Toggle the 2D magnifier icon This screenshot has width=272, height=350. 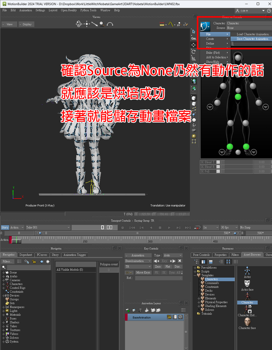179,24
